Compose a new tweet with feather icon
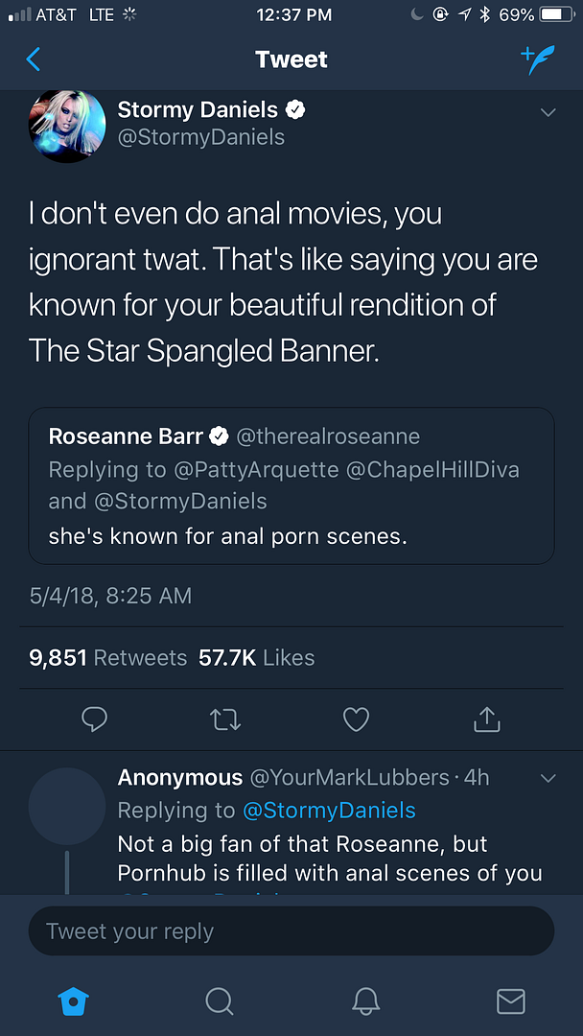This screenshot has width=583, height=1036. pyautogui.click(x=538, y=59)
